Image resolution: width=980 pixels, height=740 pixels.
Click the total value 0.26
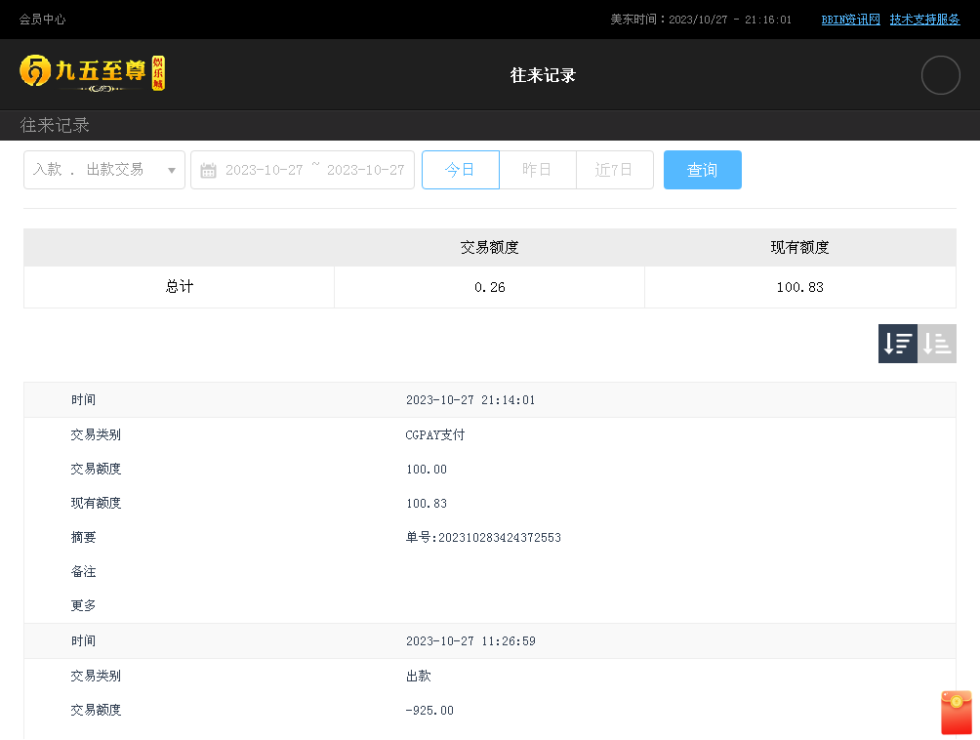point(489,287)
